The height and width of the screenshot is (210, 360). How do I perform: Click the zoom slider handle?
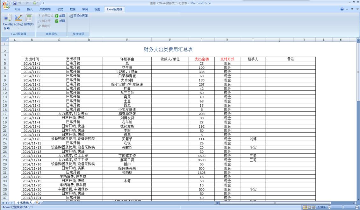(343, 207)
